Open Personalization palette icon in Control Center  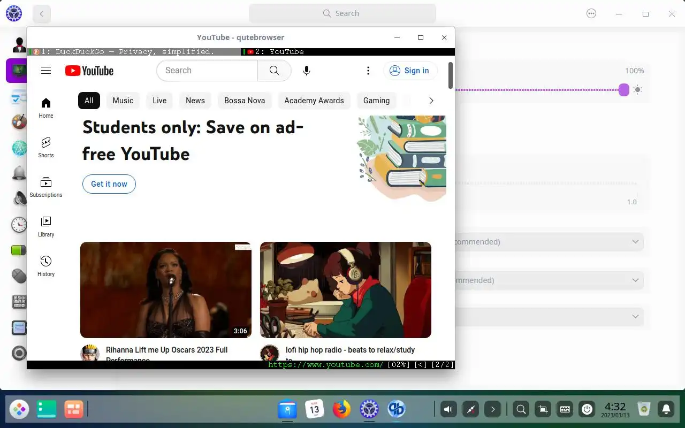point(19,122)
